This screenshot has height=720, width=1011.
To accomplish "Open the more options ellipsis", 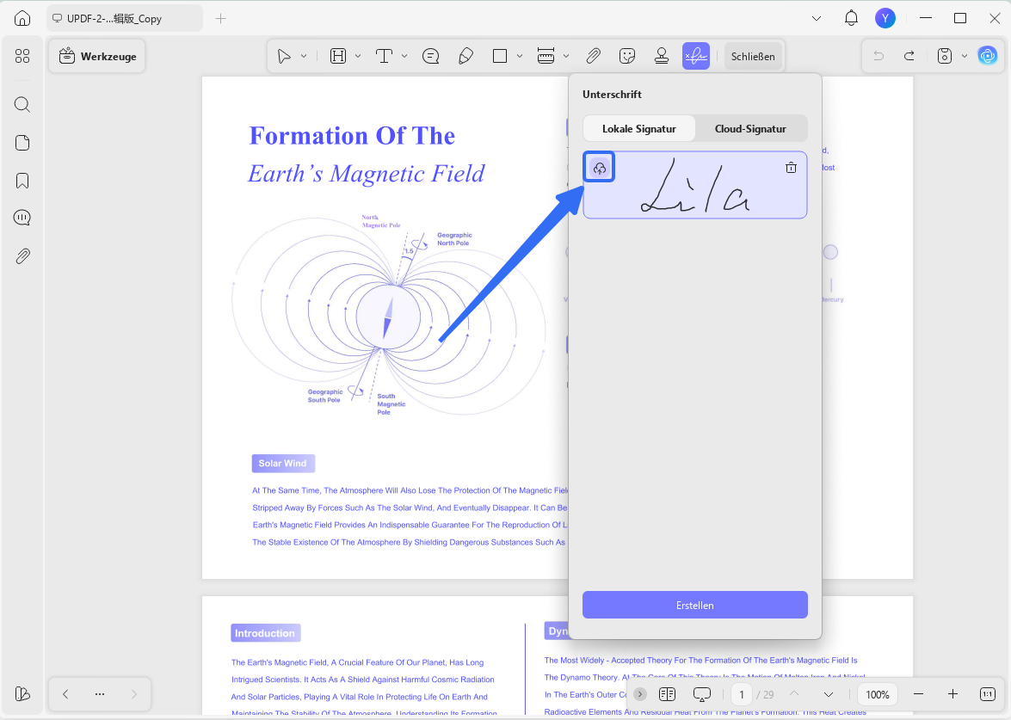I will tap(99, 693).
